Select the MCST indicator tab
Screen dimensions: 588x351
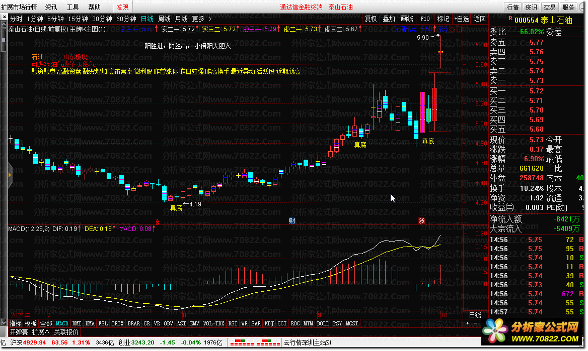point(352,323)
